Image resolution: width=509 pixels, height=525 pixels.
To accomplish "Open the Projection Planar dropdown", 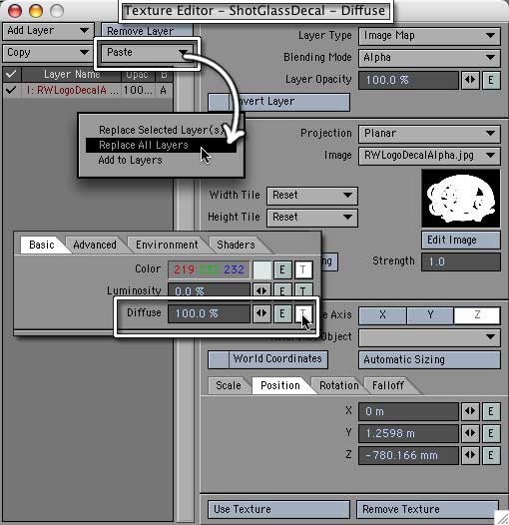I will pos(429,134).
